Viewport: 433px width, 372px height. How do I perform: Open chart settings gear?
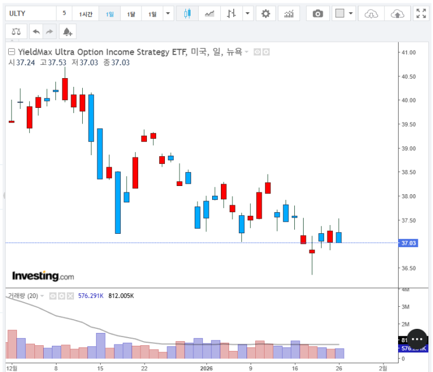266,13
